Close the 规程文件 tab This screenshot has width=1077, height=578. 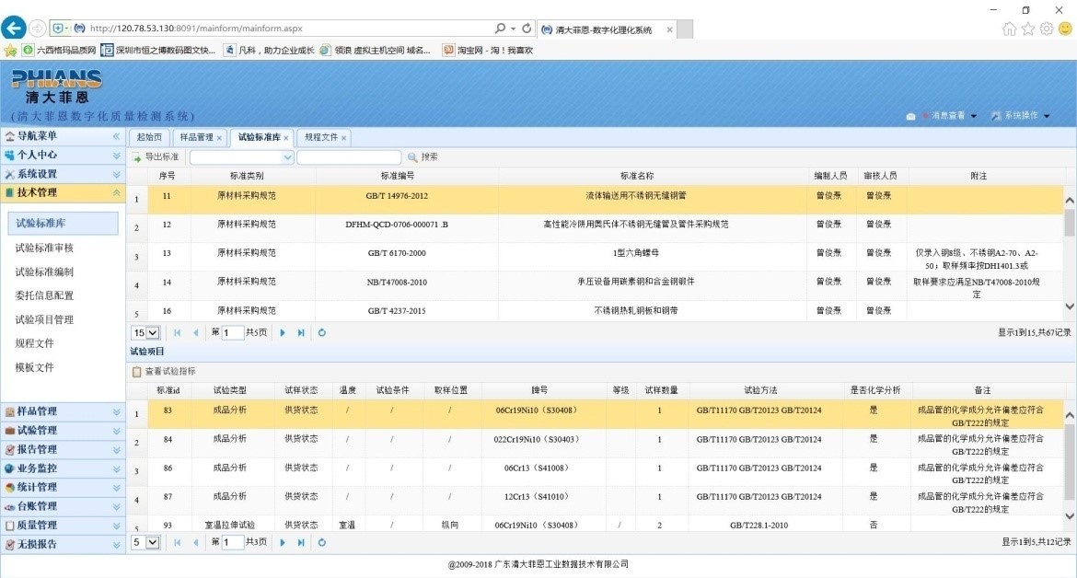[x=344, y=138]
